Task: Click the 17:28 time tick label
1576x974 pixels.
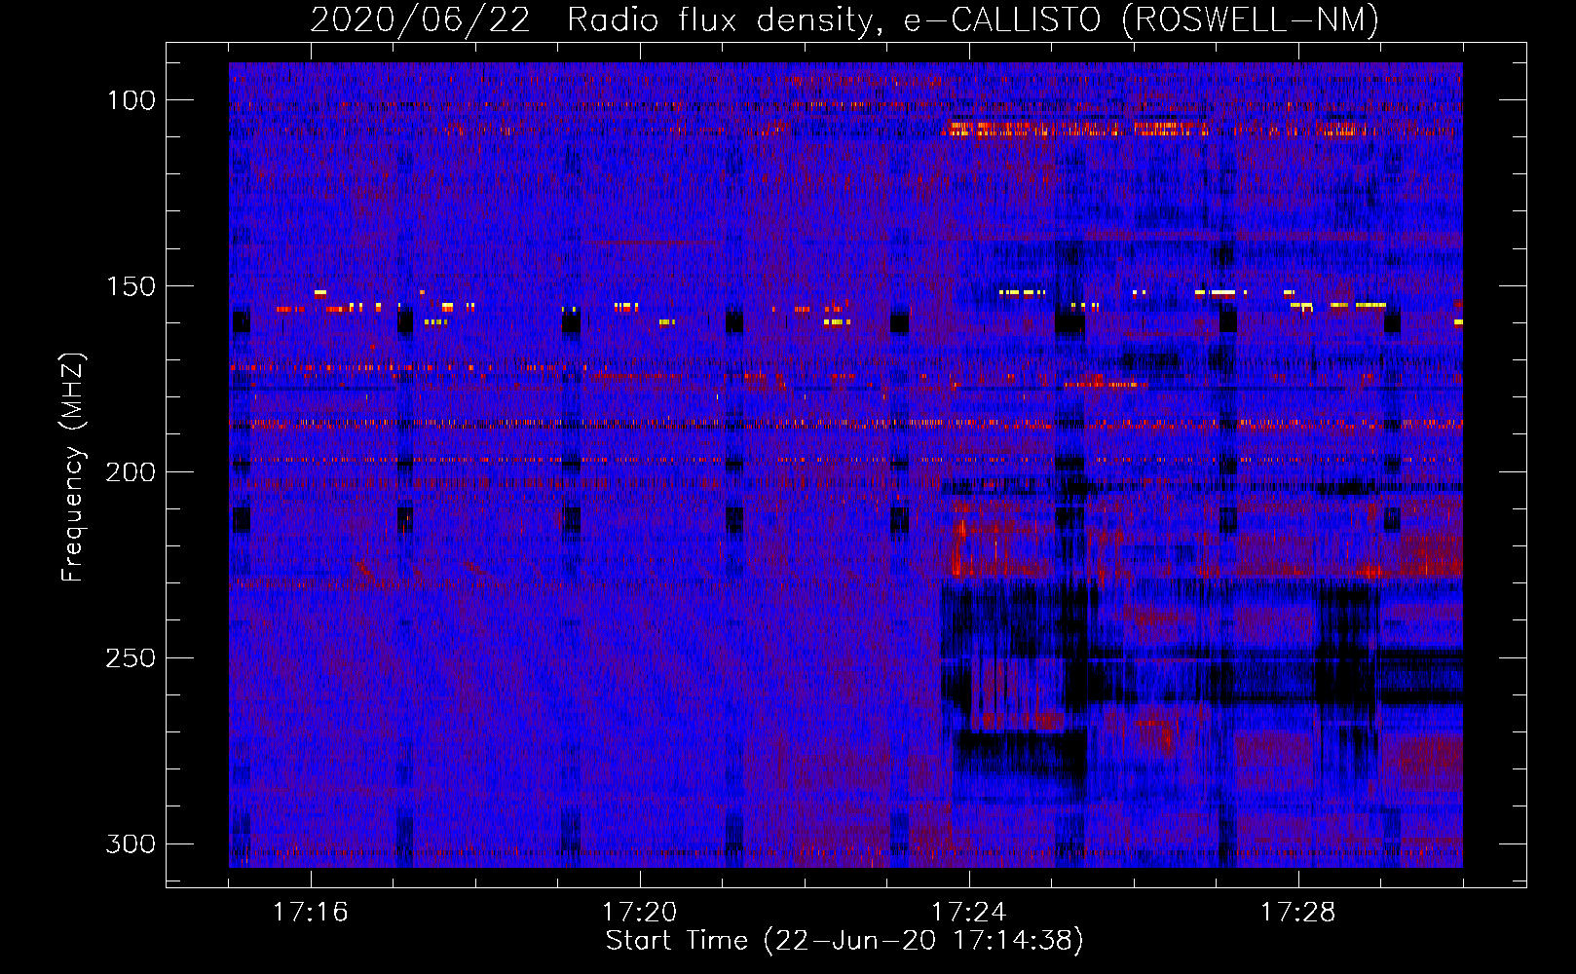Action: click(1297, 913)
